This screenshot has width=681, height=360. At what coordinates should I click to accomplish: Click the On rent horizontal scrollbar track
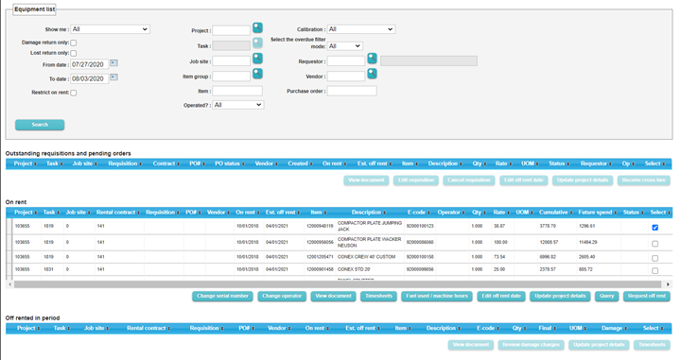click(x=337, y=284)
